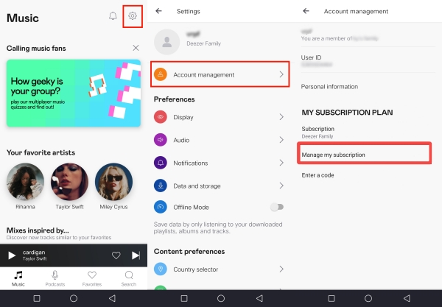Open Display settings chevron
Image resolution: width=442 pixels, height=307 pixels.
pyautogui.click(x=281, y=117)
